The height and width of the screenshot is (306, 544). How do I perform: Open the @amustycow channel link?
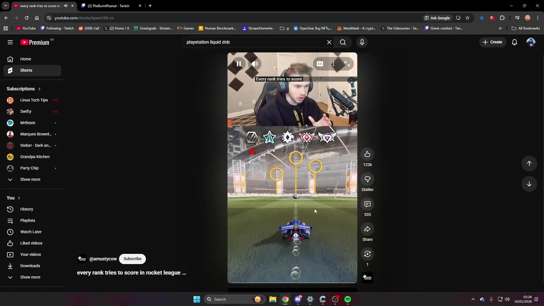point(103,259)
